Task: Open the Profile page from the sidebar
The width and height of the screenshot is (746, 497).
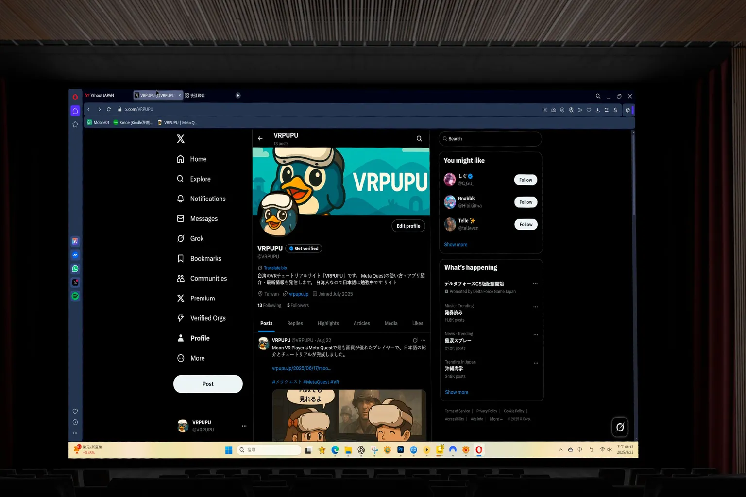Action: click(x=193, y=338)
